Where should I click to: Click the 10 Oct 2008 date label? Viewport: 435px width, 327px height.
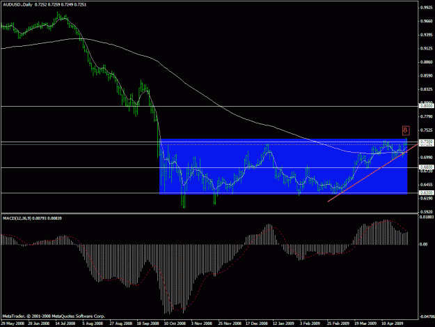pyautogui.click(x=175, y=324)
